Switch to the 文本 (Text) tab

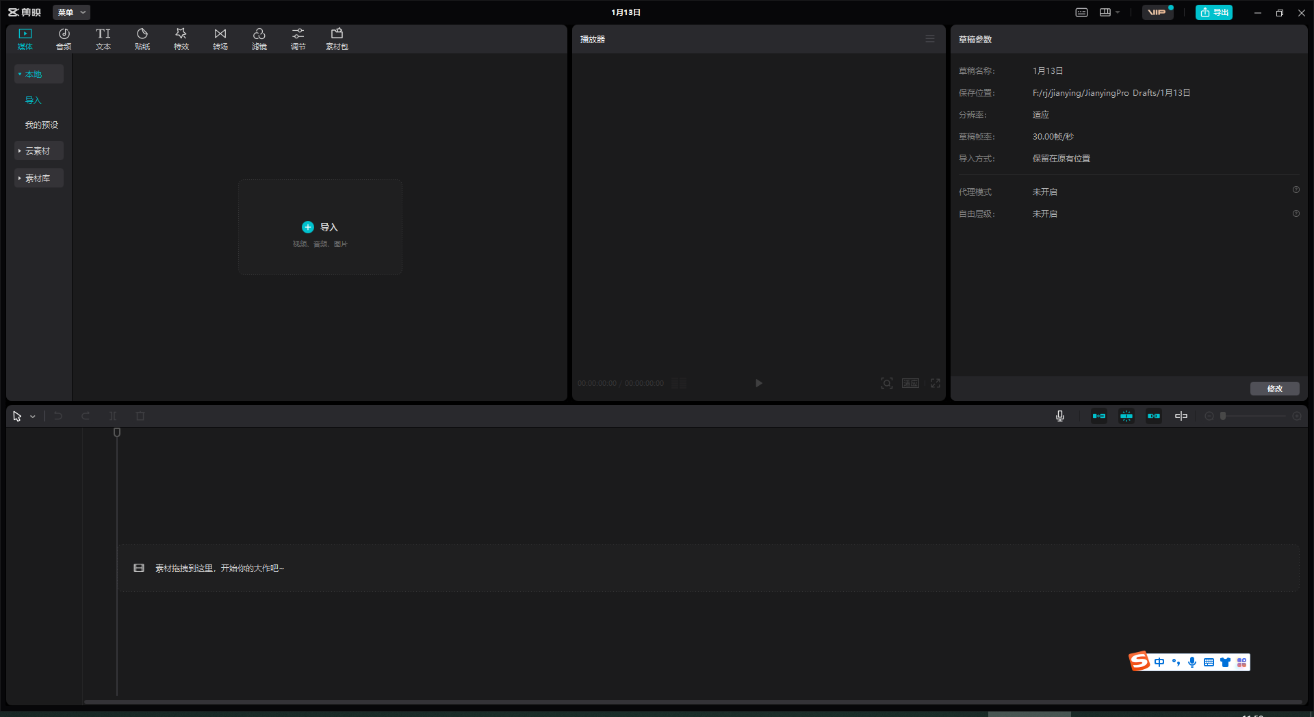(x=103, y=39)
